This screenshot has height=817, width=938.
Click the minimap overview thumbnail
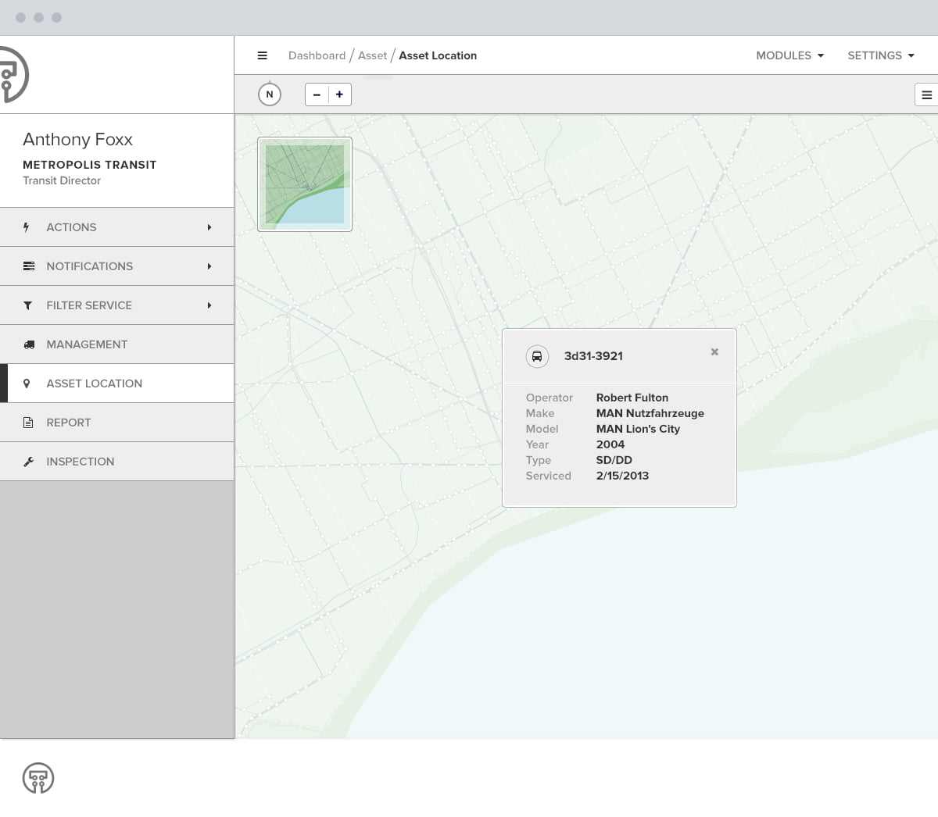[305, 184]
